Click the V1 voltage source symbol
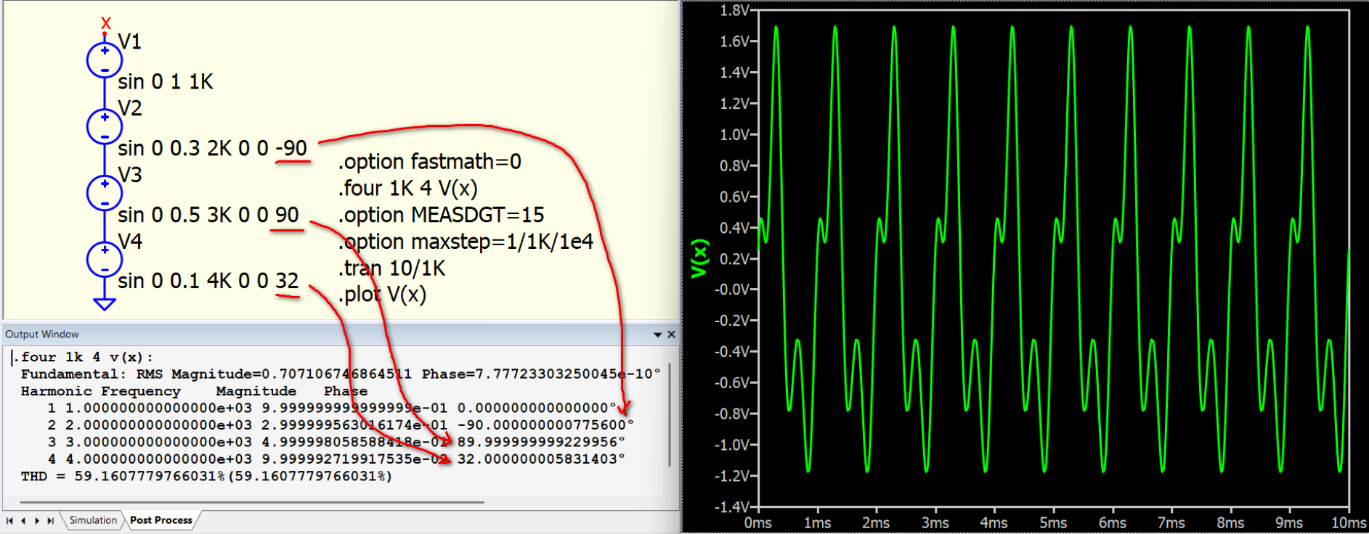The image size is (1369, 534). pos(105,60)
